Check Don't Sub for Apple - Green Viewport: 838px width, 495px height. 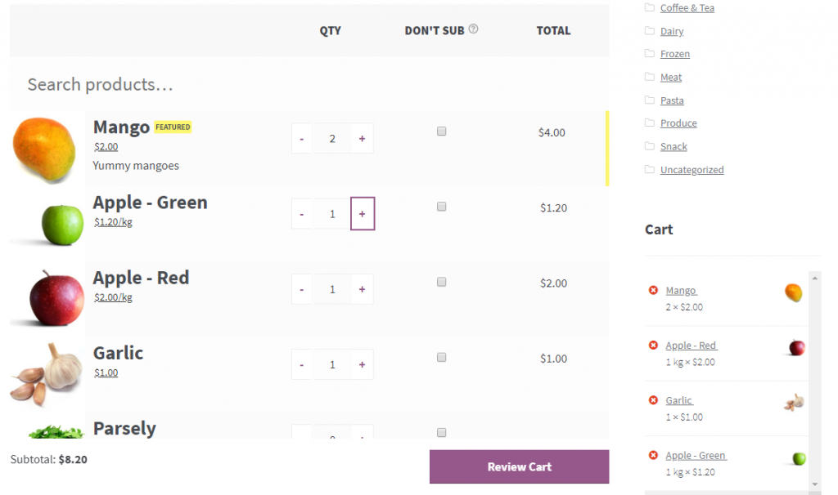441,207
